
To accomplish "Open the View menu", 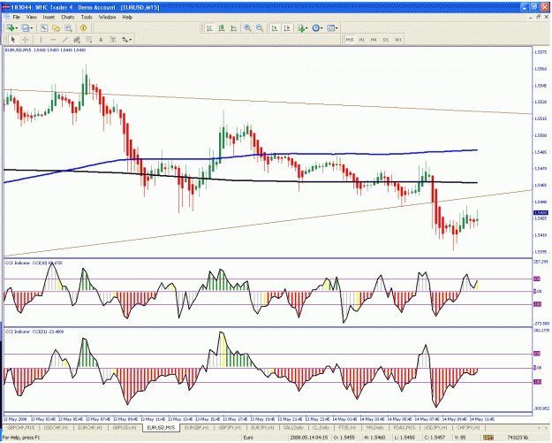I will [x=31, y=17].
